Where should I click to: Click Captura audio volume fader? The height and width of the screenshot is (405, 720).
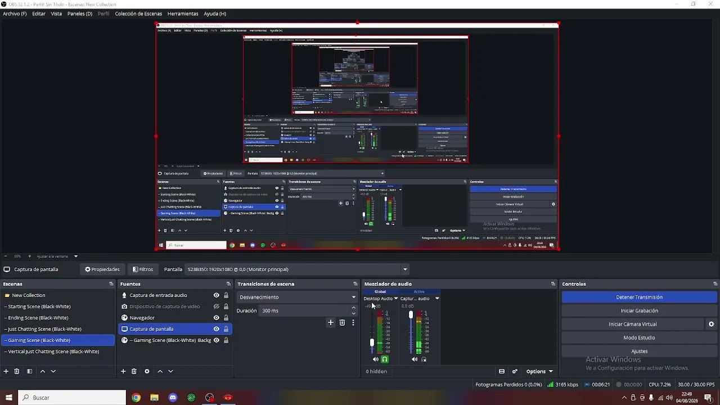click(x=411, y=314)
